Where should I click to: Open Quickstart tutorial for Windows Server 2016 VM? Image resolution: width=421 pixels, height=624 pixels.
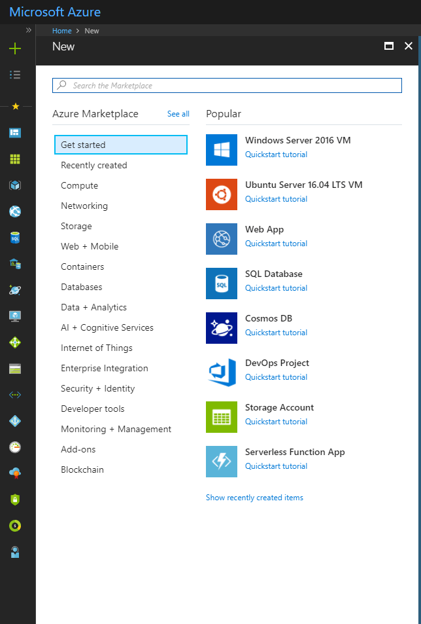click(276, 155)
